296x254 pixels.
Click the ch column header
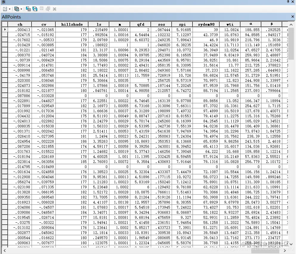(x=20, y=24)
